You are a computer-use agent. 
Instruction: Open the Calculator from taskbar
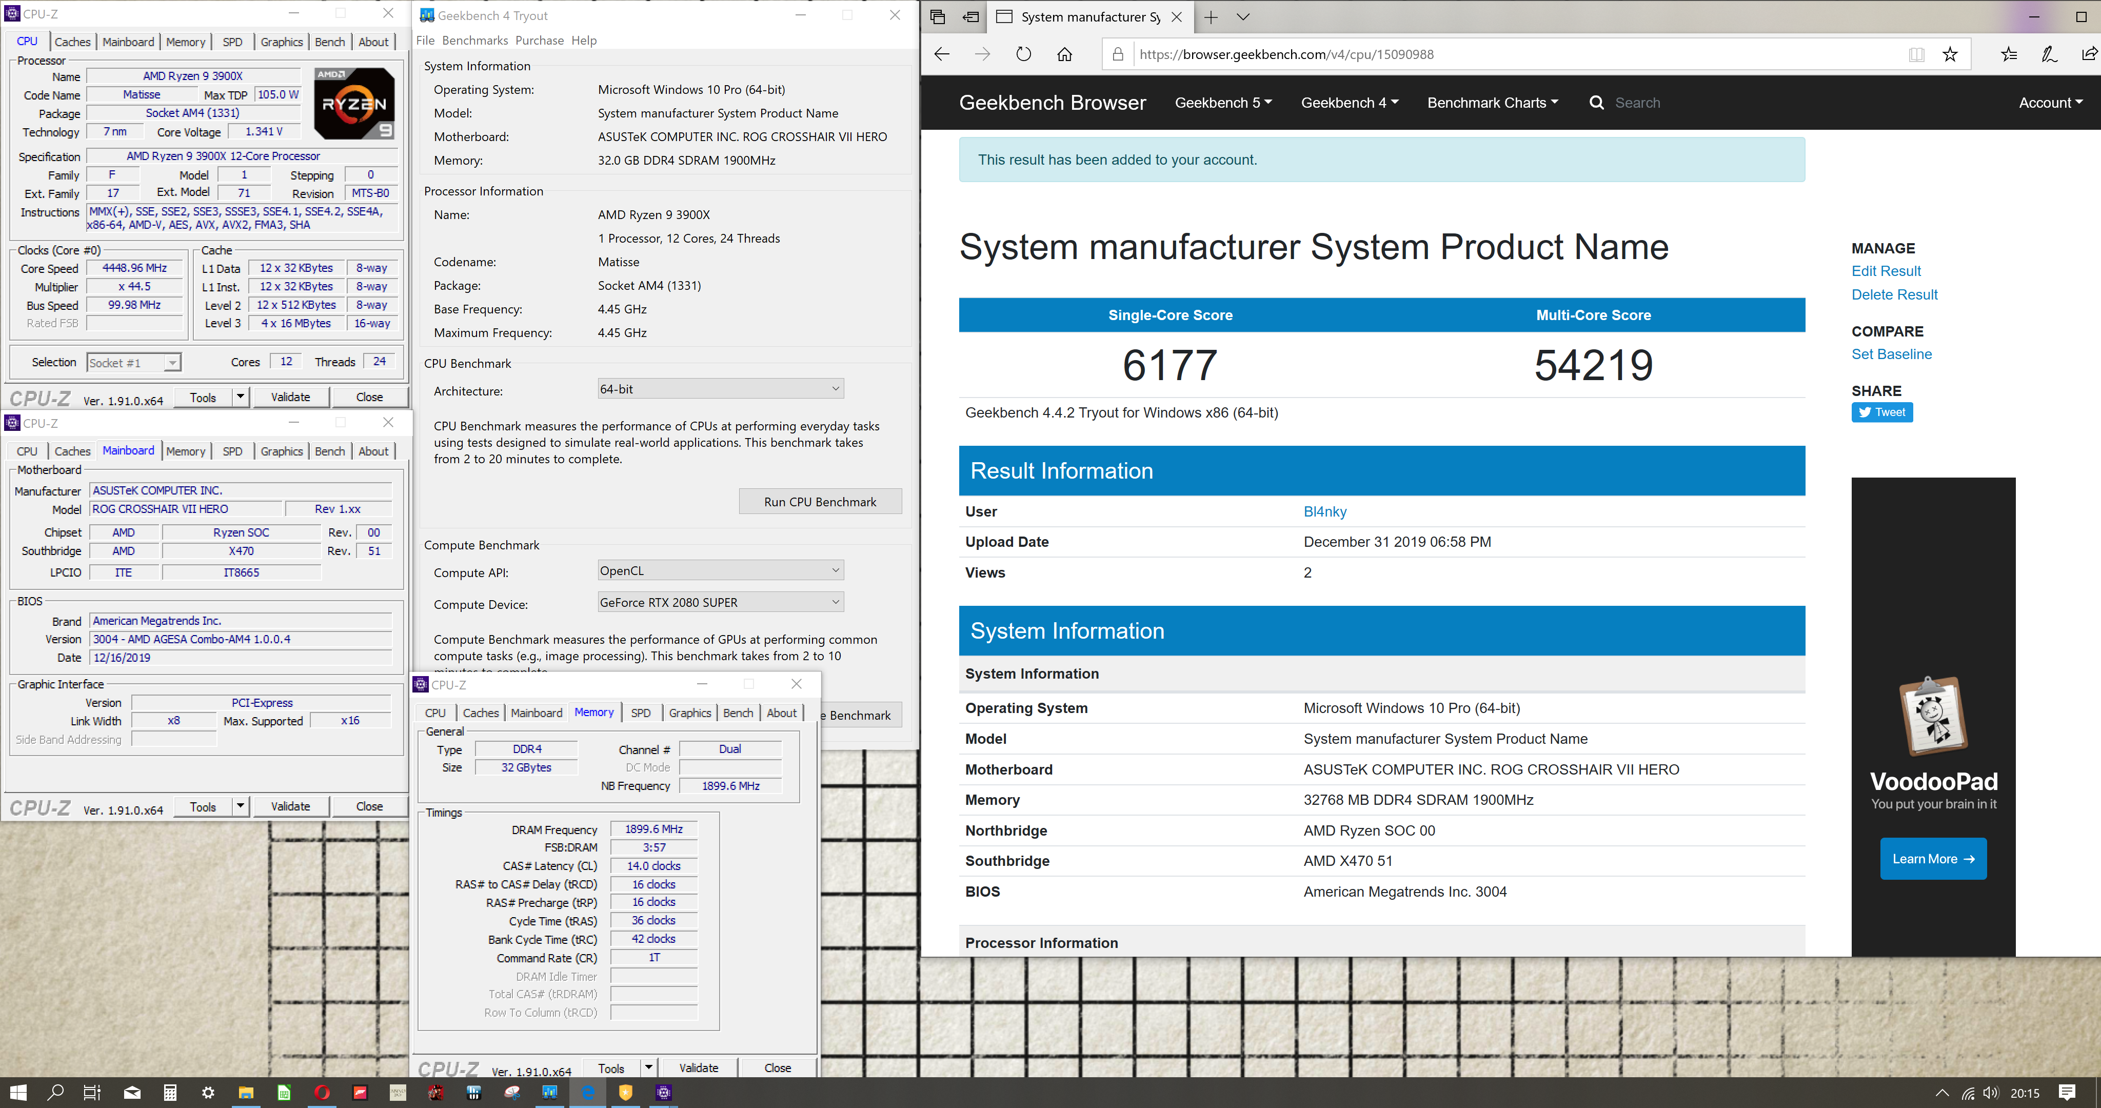(170, 1093)
